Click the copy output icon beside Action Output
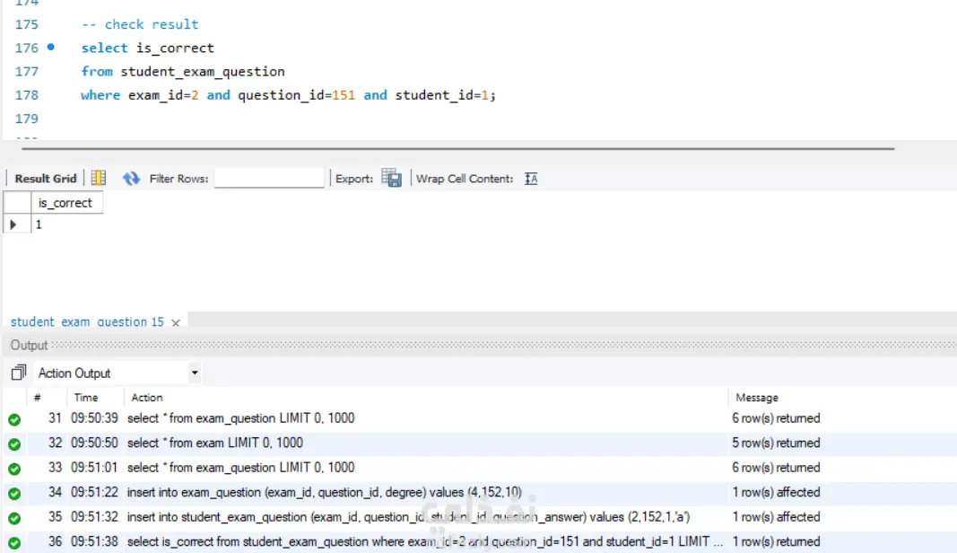The height and width of the screenshot is (553, 957). (19, 373)
